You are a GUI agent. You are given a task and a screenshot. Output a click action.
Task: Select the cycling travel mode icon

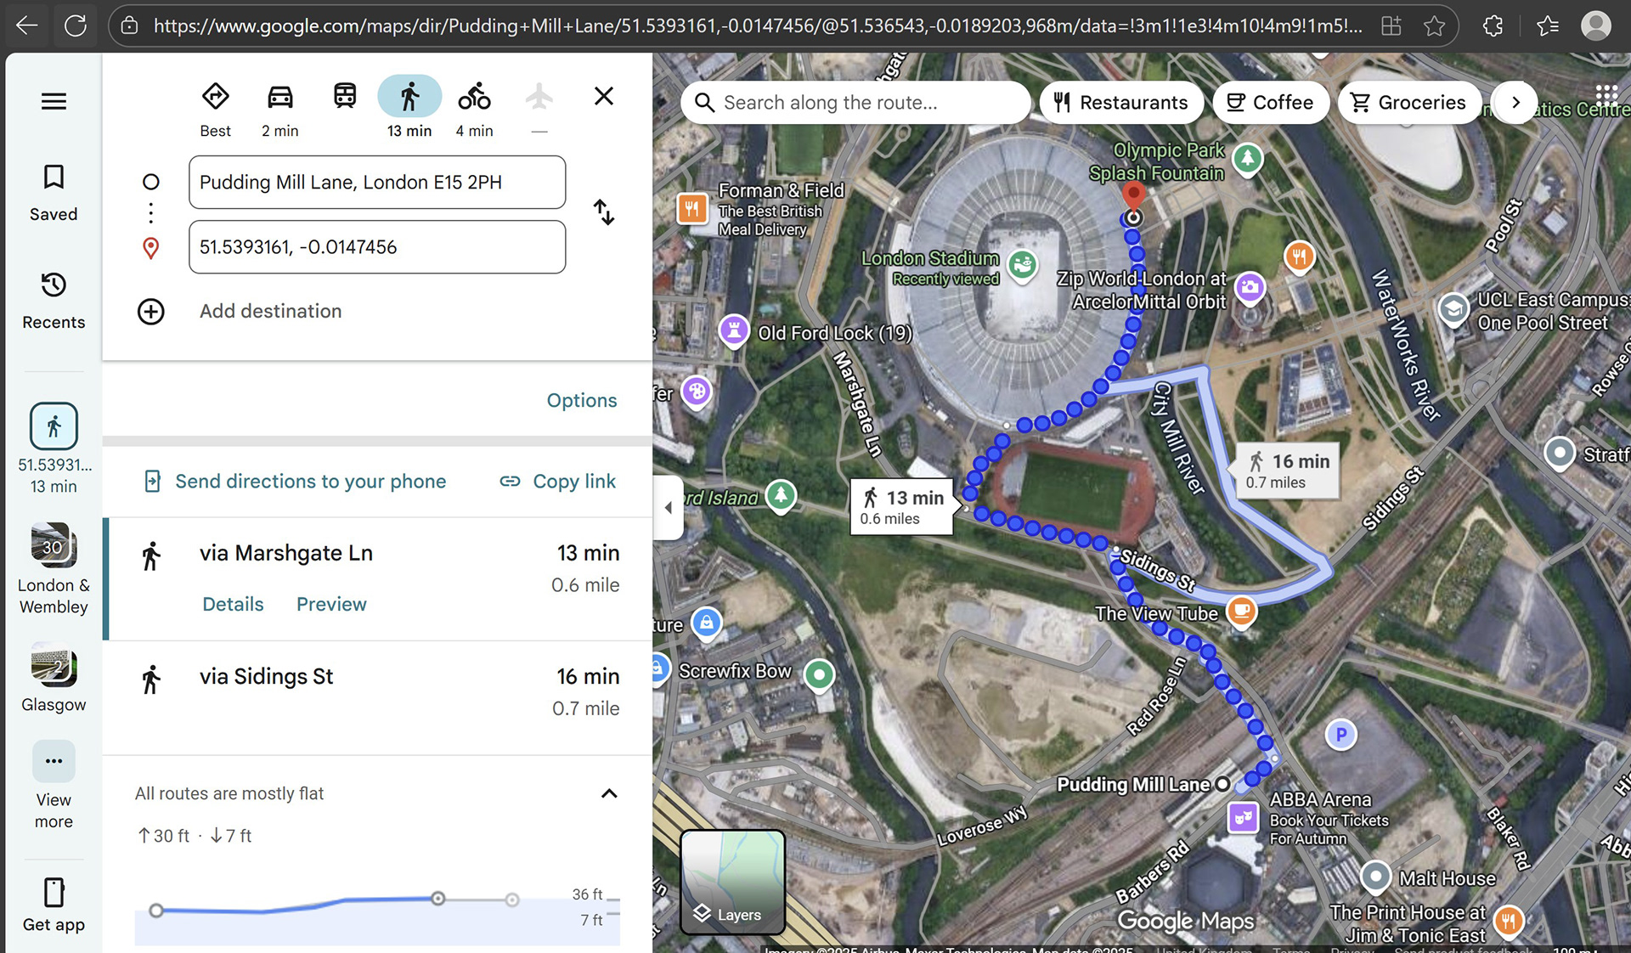point(474,97)
